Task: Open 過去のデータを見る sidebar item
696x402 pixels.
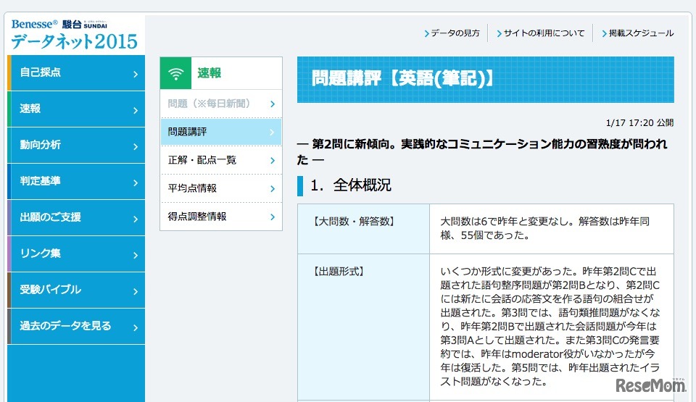Action: 76,326
